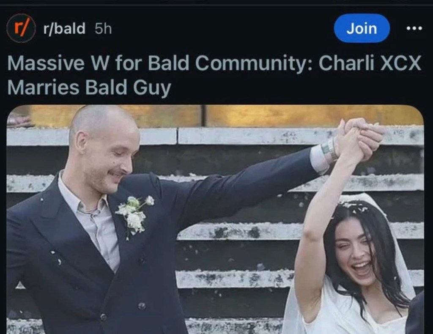Image resolution: width=433 pixels, height=334 pixels.
Task: Click the lower button on the navy suit jacket
Action: [142, 305]
